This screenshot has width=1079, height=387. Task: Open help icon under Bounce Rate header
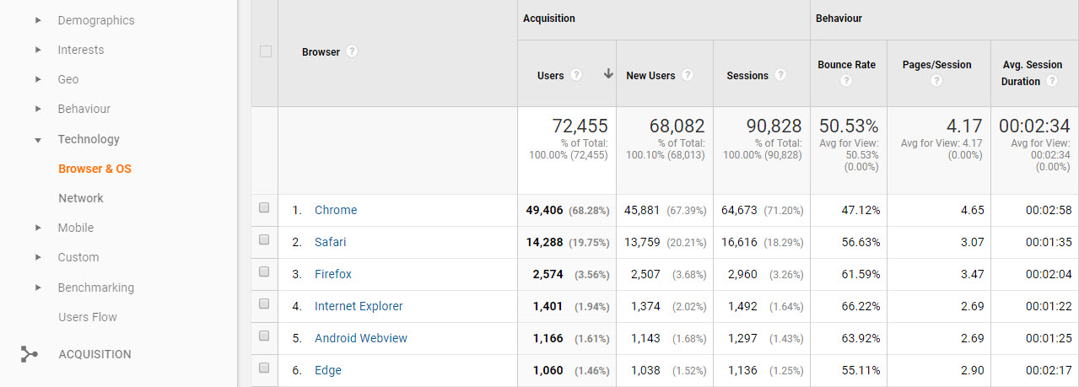(846, 81)
